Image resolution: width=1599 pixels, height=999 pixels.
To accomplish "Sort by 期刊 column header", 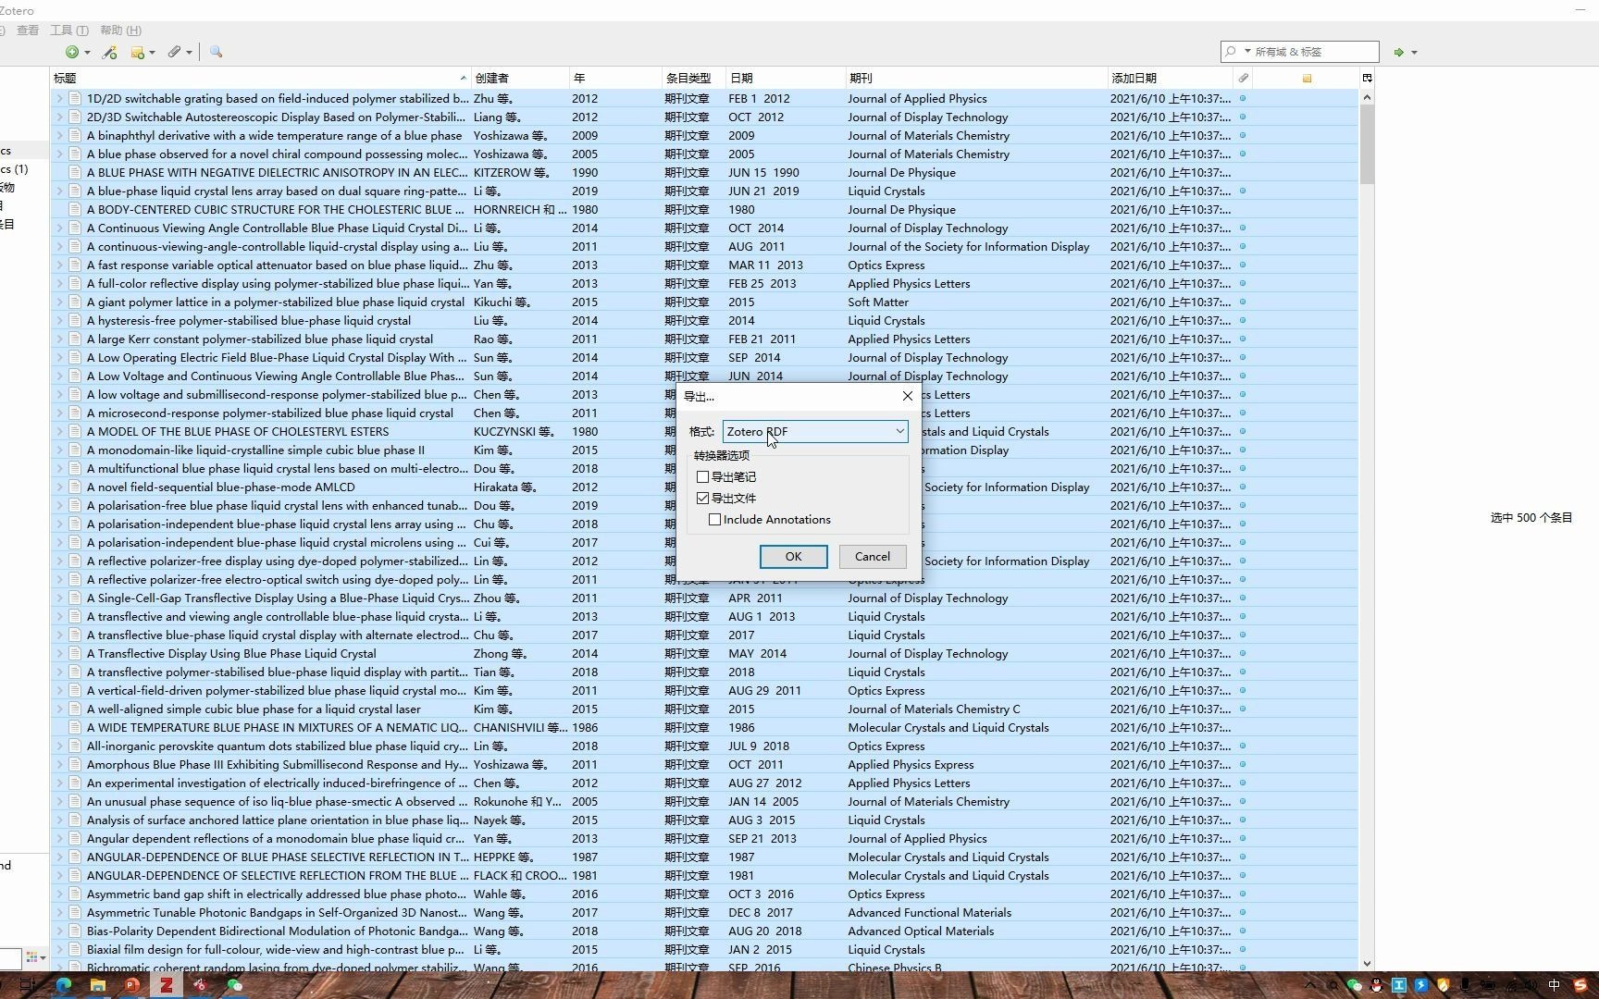I will (976, 78).
